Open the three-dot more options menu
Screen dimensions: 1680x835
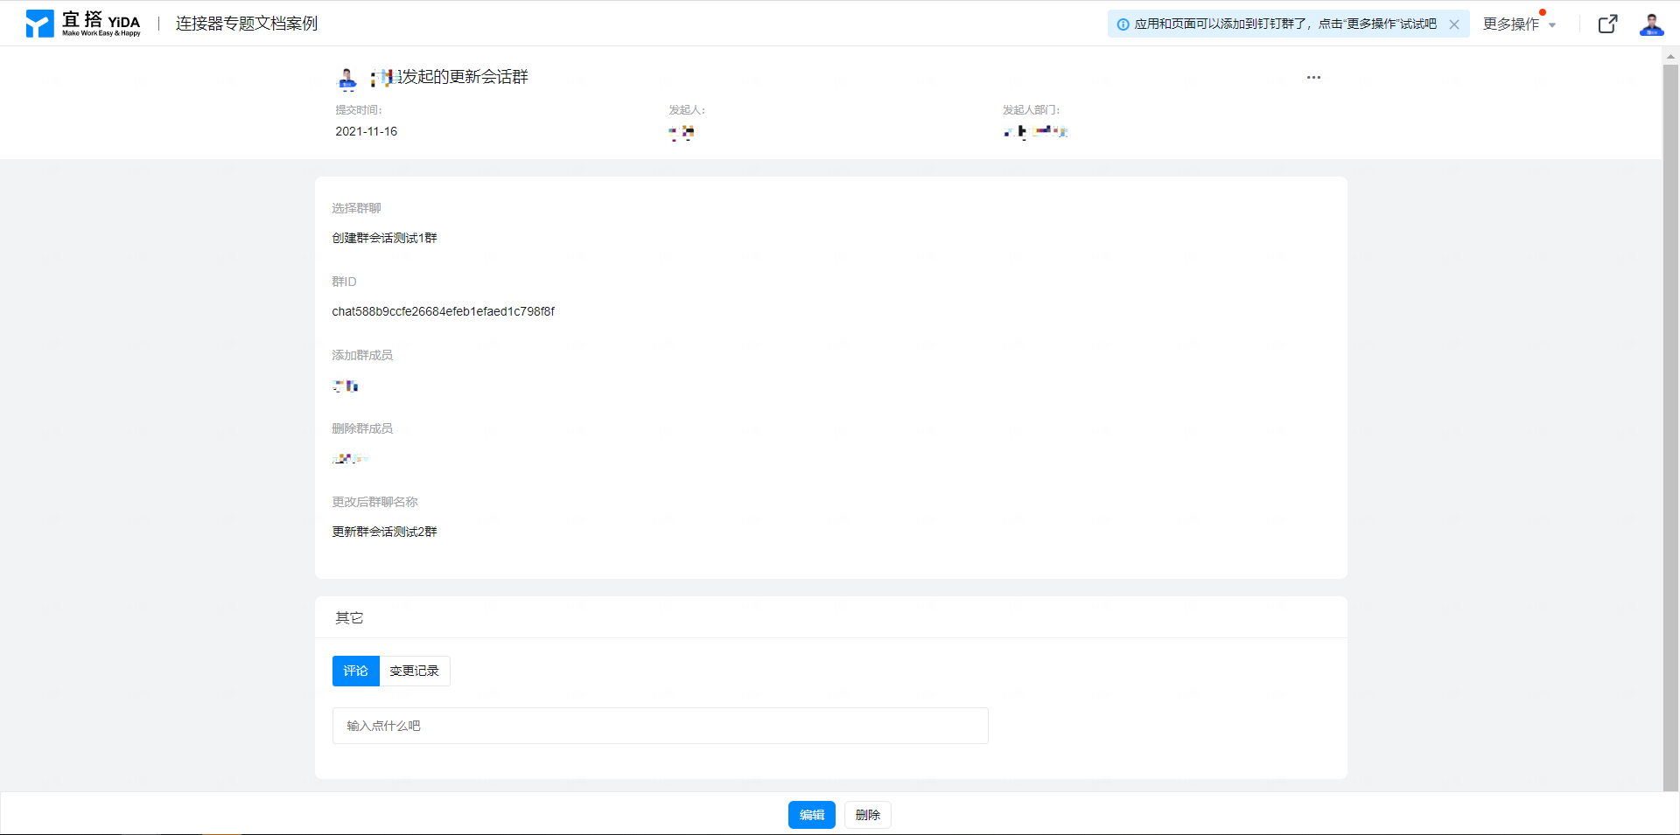[x=1313, y=78]
